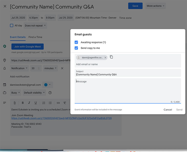The height and width of the screenshot is (152, 187).
Task: Click the attachment paperclip icon
Action: [15, 103]
